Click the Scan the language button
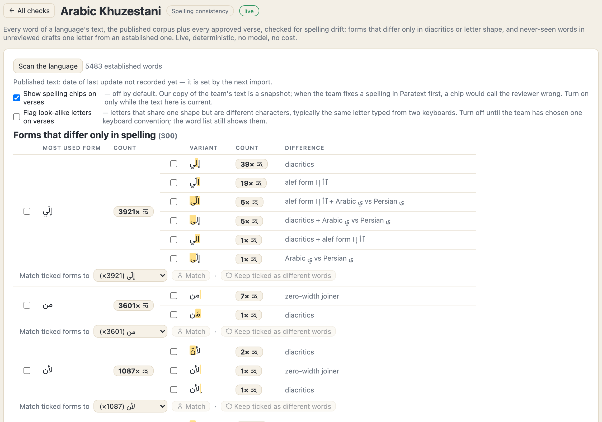The height and width of the screenshot is (422, 602). [48, 66]
